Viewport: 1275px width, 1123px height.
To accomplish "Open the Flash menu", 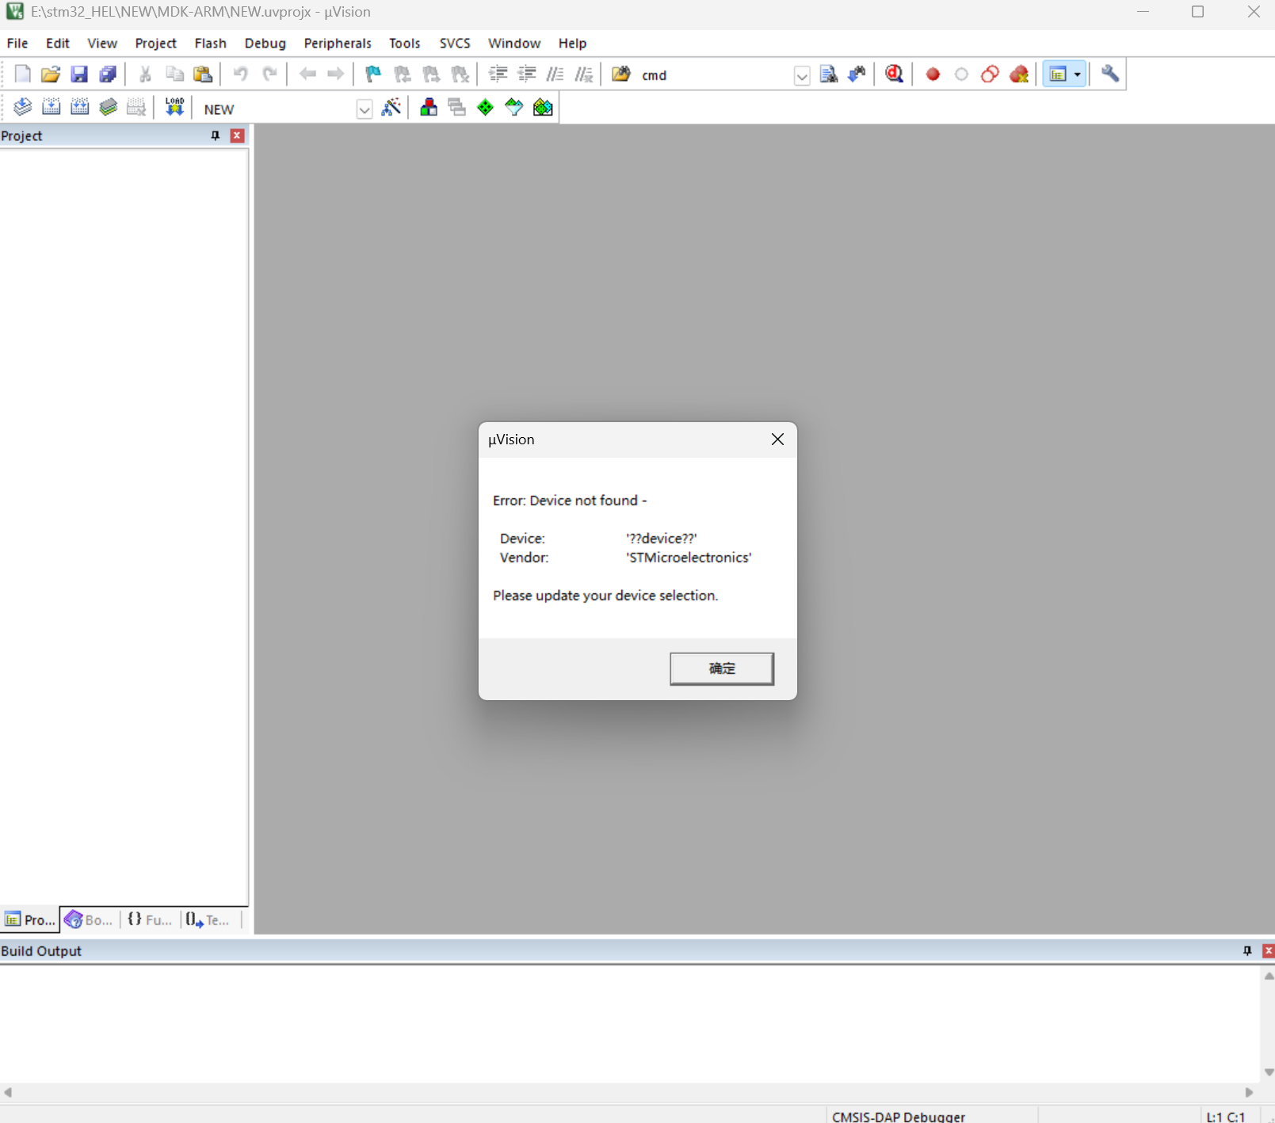I will click(211, 43).
